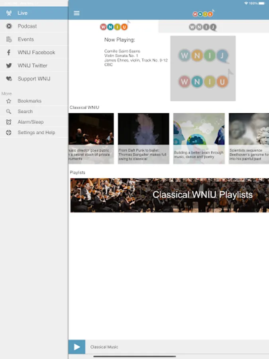Open the Podcast icon in sidebar
Viewport: 269px width, 359px height.
[x=9, y=26]
